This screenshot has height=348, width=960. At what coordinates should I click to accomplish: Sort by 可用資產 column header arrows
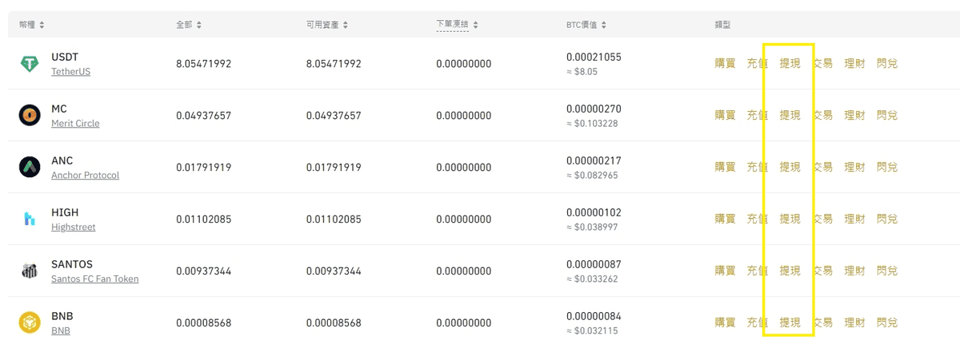[x=345, y=25]
